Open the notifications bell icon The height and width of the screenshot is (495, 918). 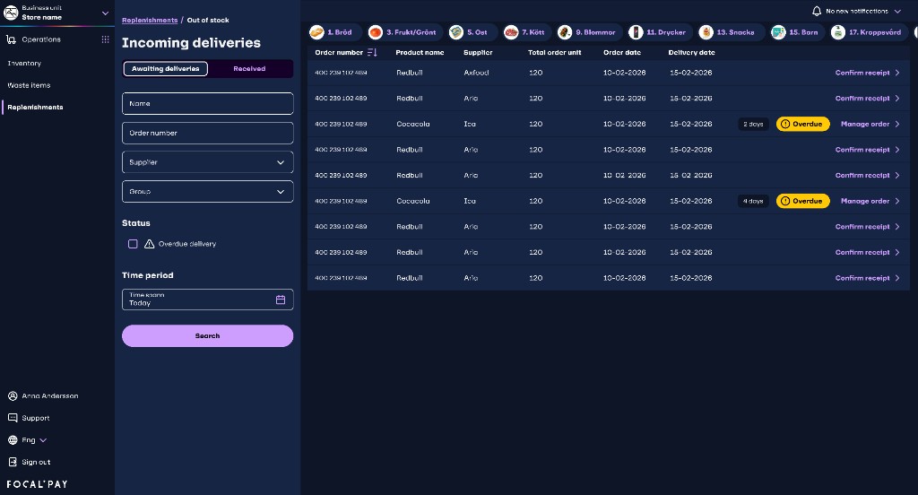[816, 11]
